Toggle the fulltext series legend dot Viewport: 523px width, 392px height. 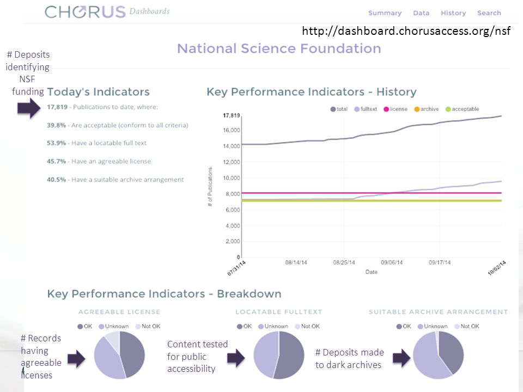tap(356, 109)
